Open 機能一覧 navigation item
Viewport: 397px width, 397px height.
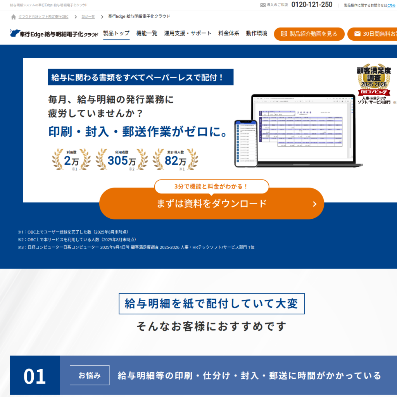coord(147,33)
